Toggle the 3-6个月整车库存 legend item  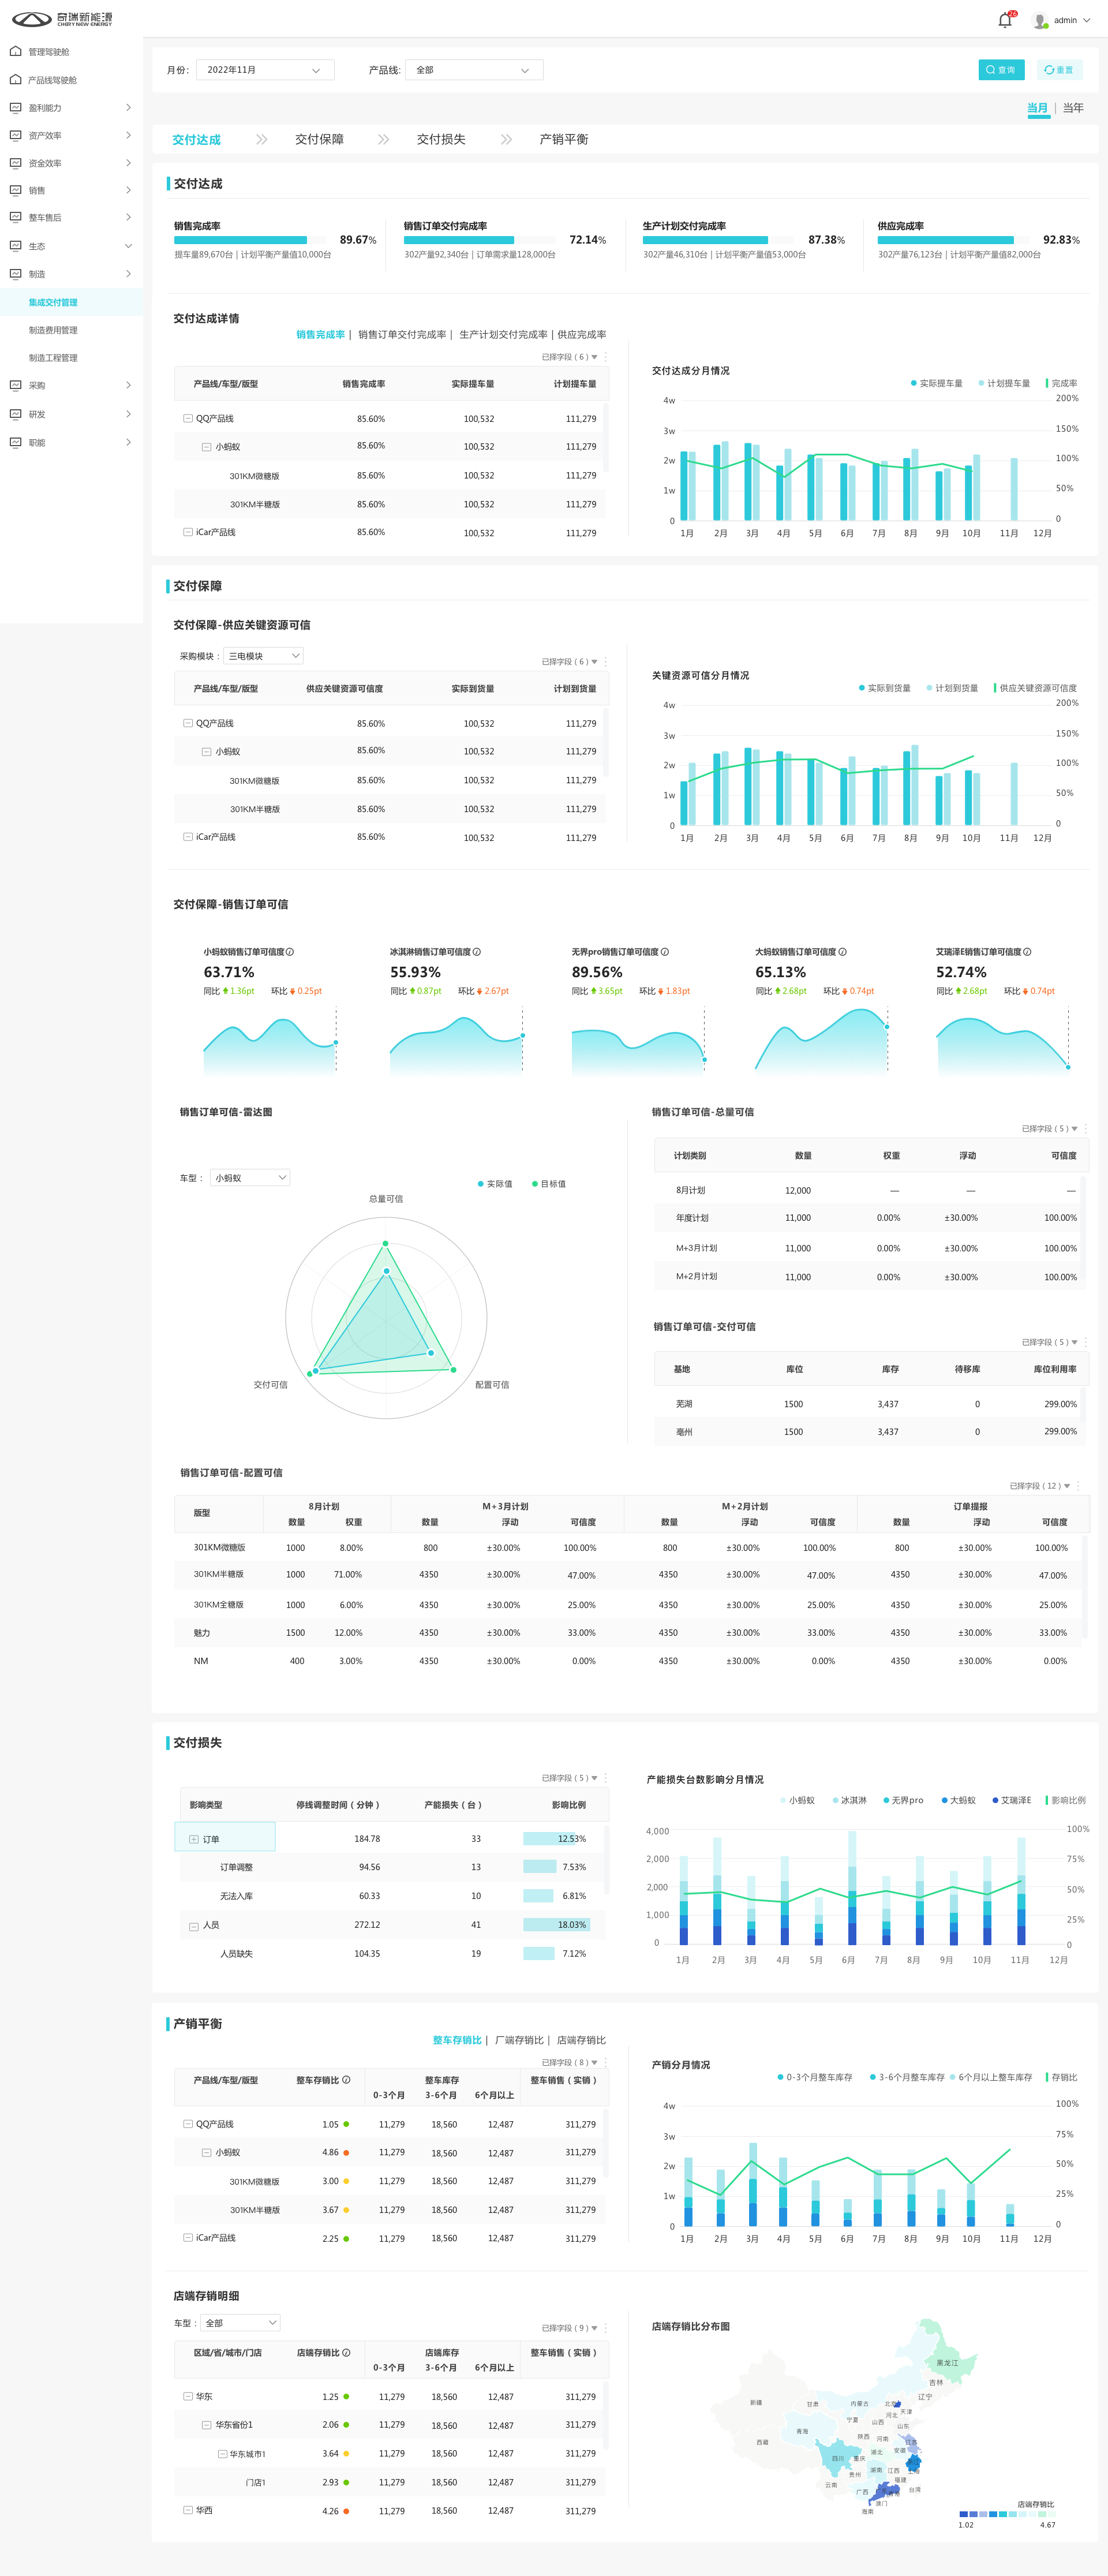pos(907,2077)
